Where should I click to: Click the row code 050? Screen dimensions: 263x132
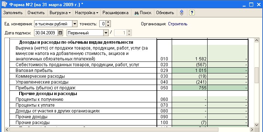(164, 88)
